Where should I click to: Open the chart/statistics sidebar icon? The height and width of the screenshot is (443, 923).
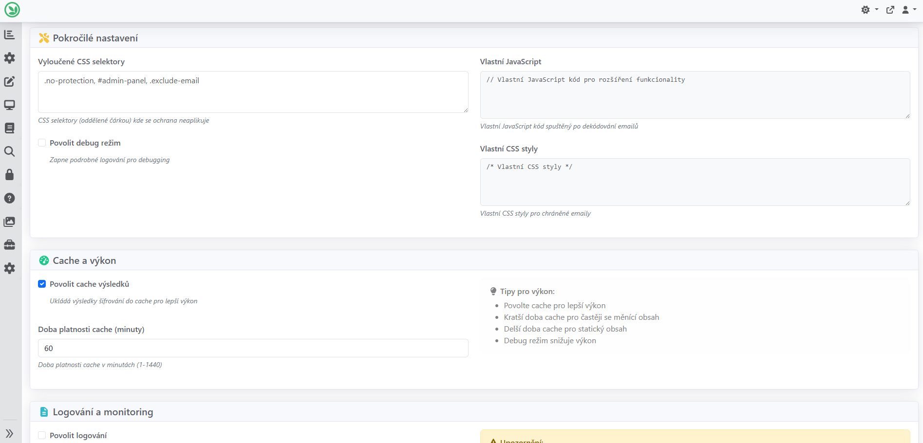tap(9, 35)
